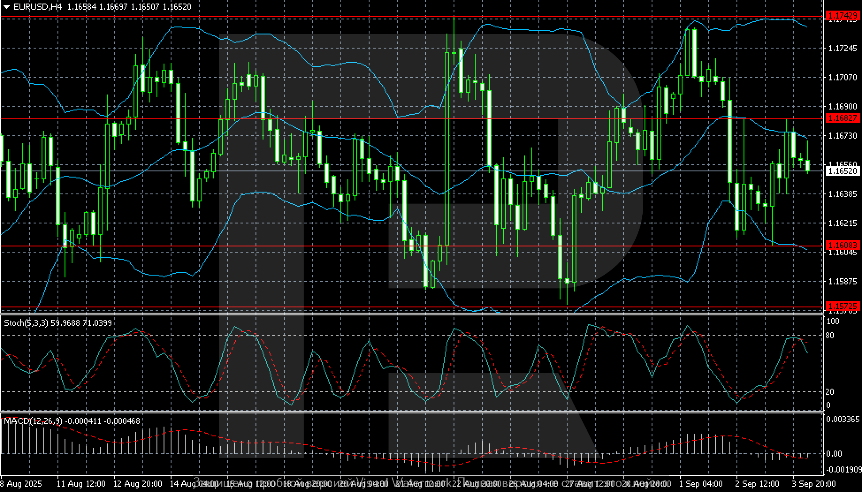Click the red 1.17429 price label

coord(842,16)
